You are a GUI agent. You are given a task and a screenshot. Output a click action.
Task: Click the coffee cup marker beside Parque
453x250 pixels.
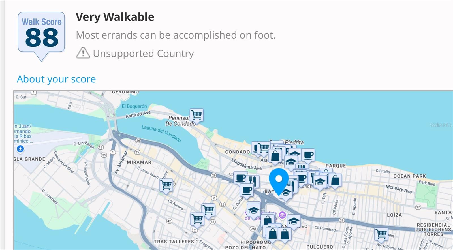click(308, 155)
